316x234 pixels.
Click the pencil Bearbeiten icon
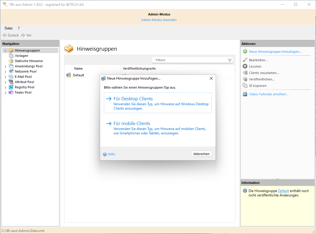tap(245, 60)
